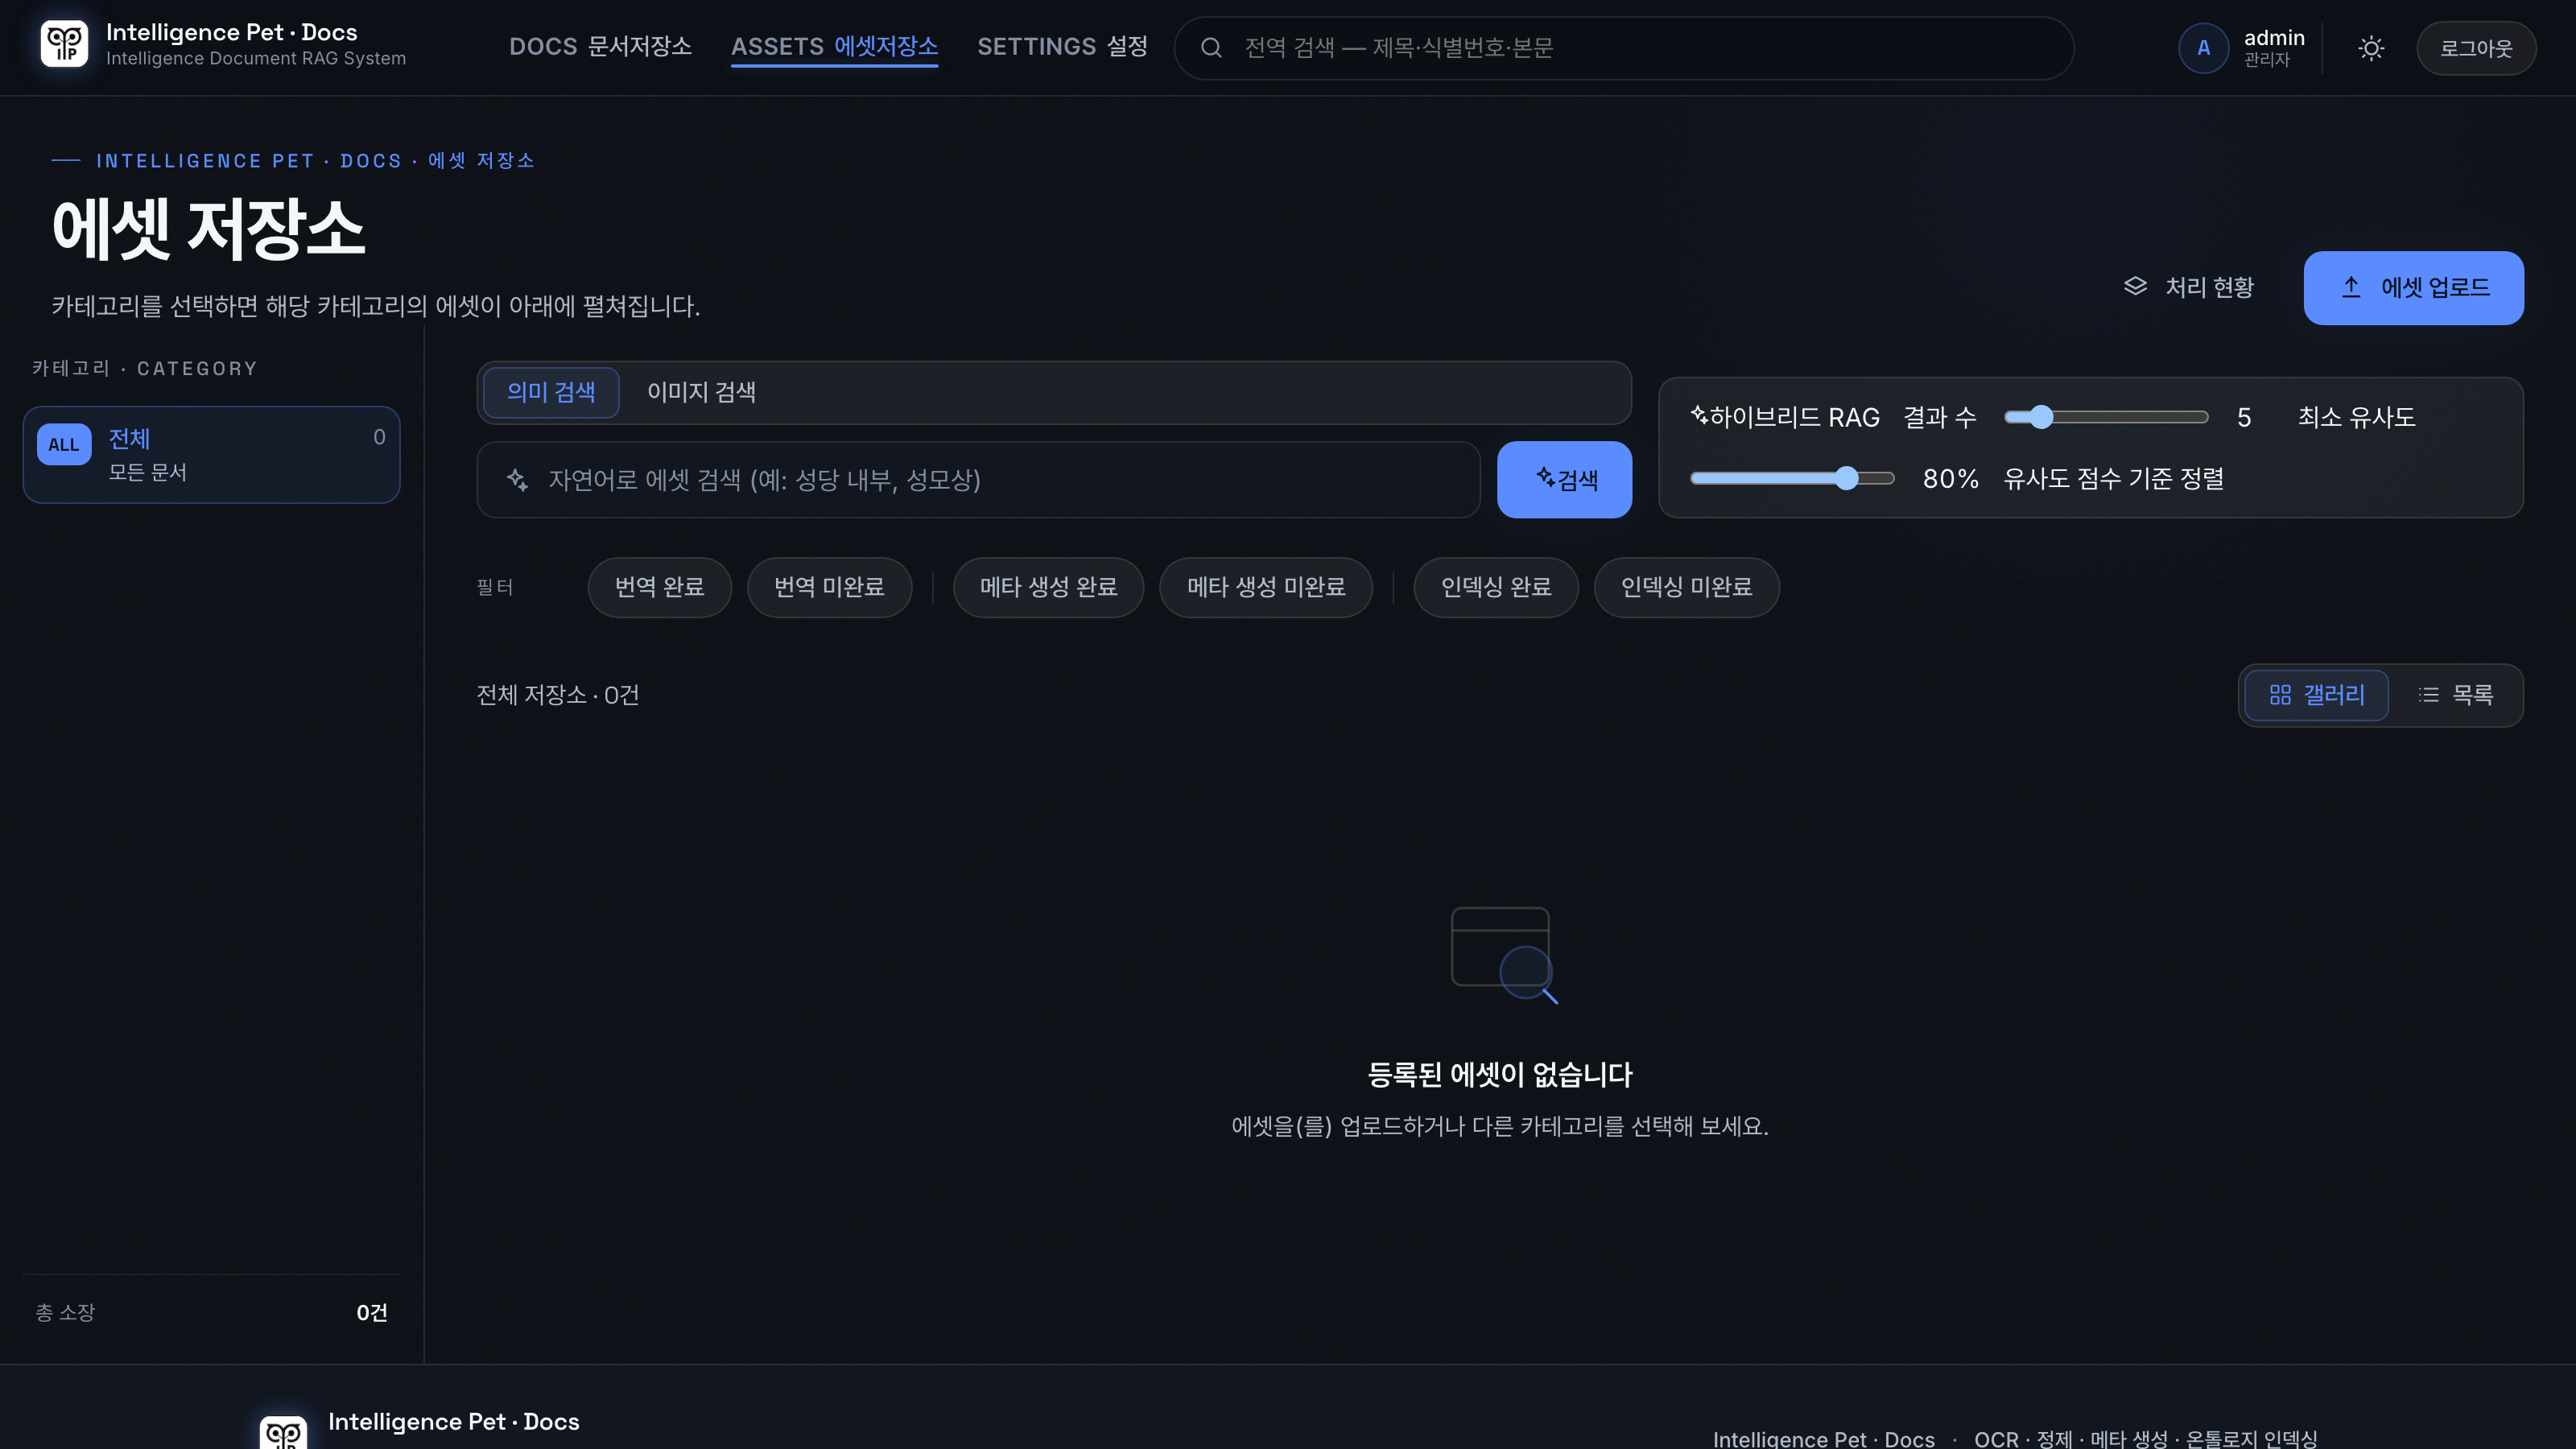
Task: Click the 전체 저장소 · 0건 count text
Action: (x=558, y=695)
